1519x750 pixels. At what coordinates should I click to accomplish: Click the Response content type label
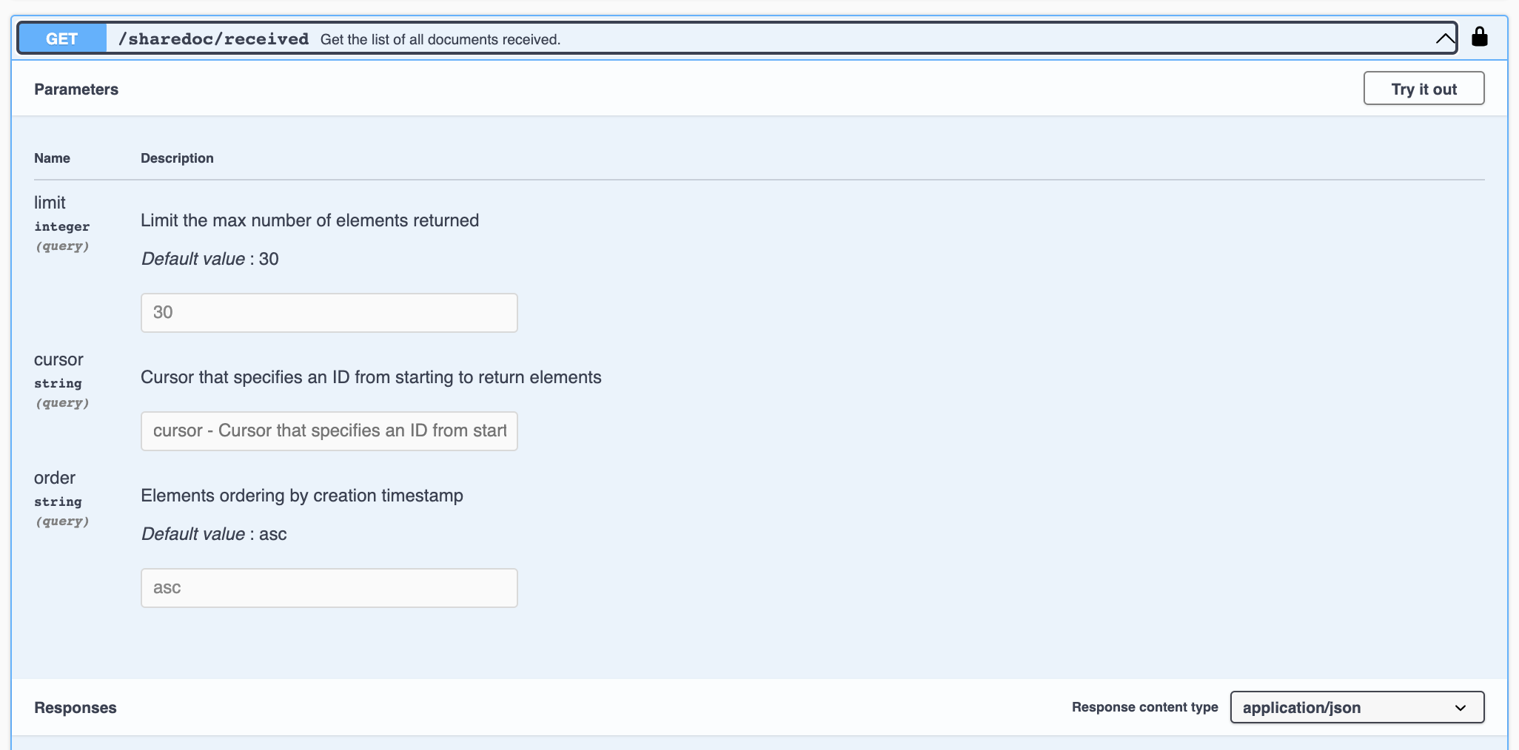[1144, 707]
